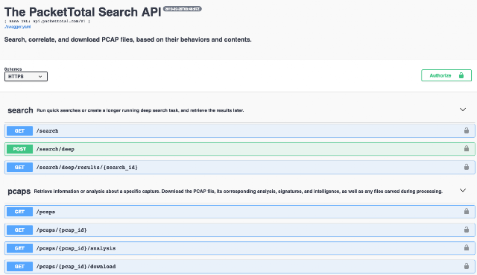Expand the POST /search/deep operation
Viewport: 477px width, 275px height.
pos(240,149)
